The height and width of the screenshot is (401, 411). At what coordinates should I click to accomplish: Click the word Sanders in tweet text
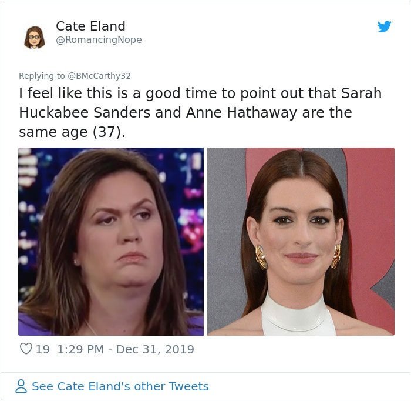(122, 112)
